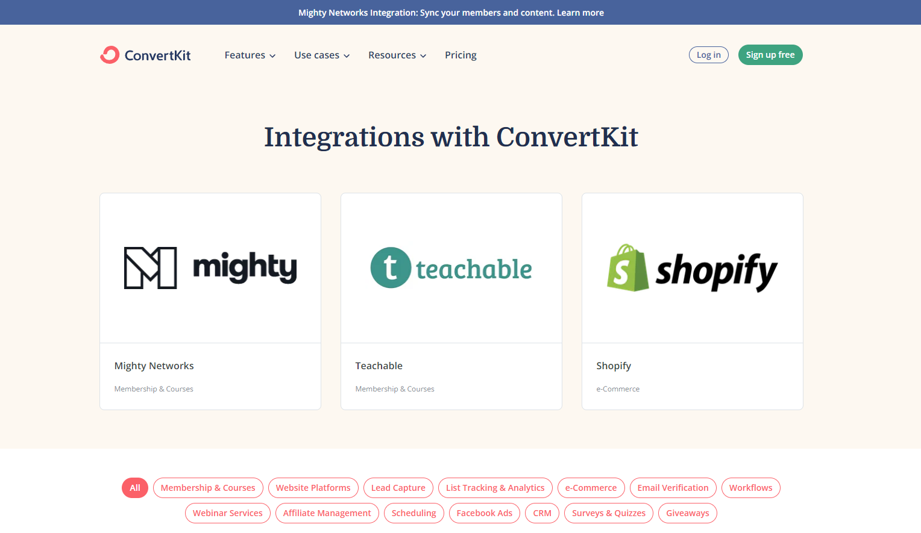This screenshot has height=533, width=921.
Task: Open the Shopify title link
Action: coord(614,366)
